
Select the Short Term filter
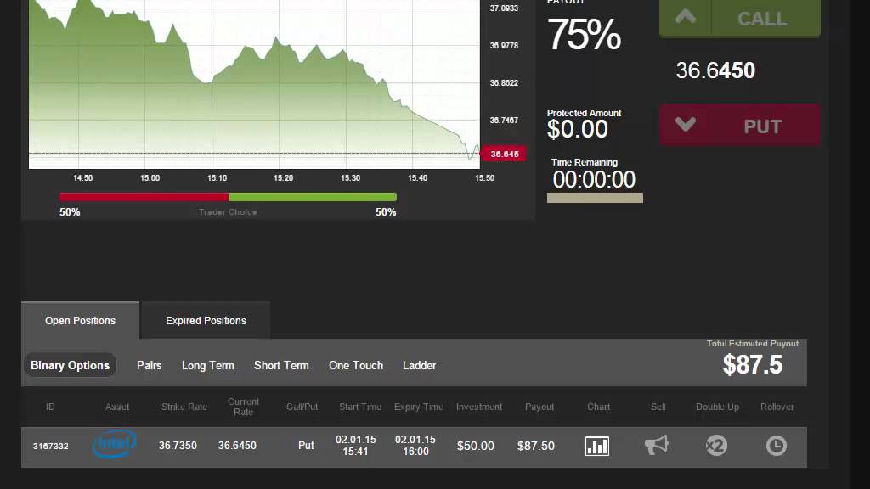point(281,365)
